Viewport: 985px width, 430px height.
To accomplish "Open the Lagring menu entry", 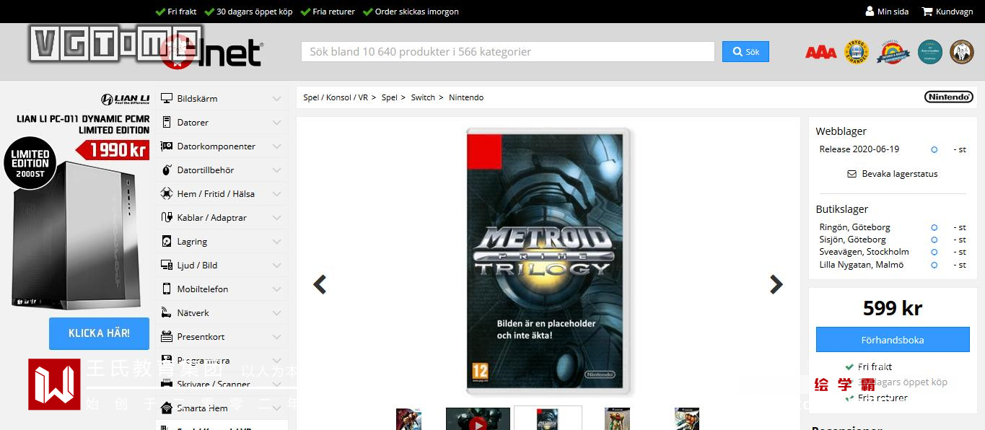I will coord(222,241).
